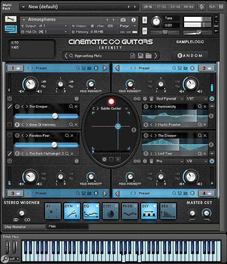
Task: Open gear settings beside Pre. dropdown
Action: coord(145,161)
